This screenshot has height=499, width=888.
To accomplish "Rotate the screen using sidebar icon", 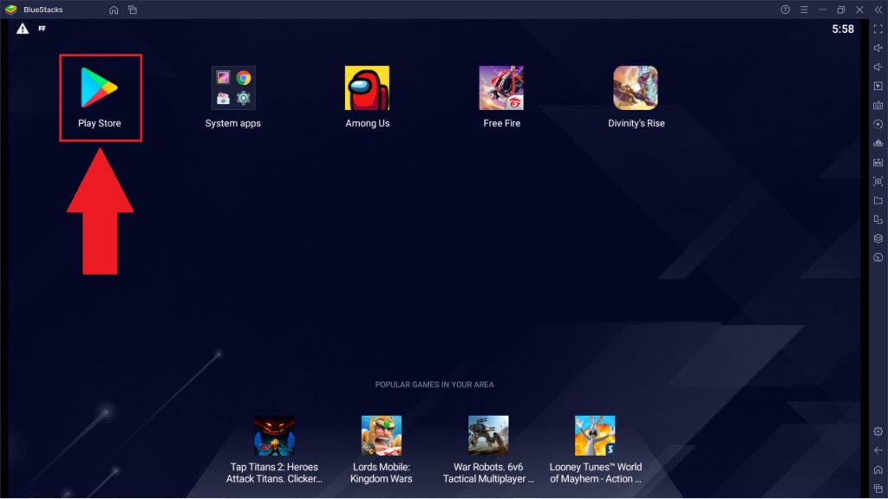I will click(878, 219).
